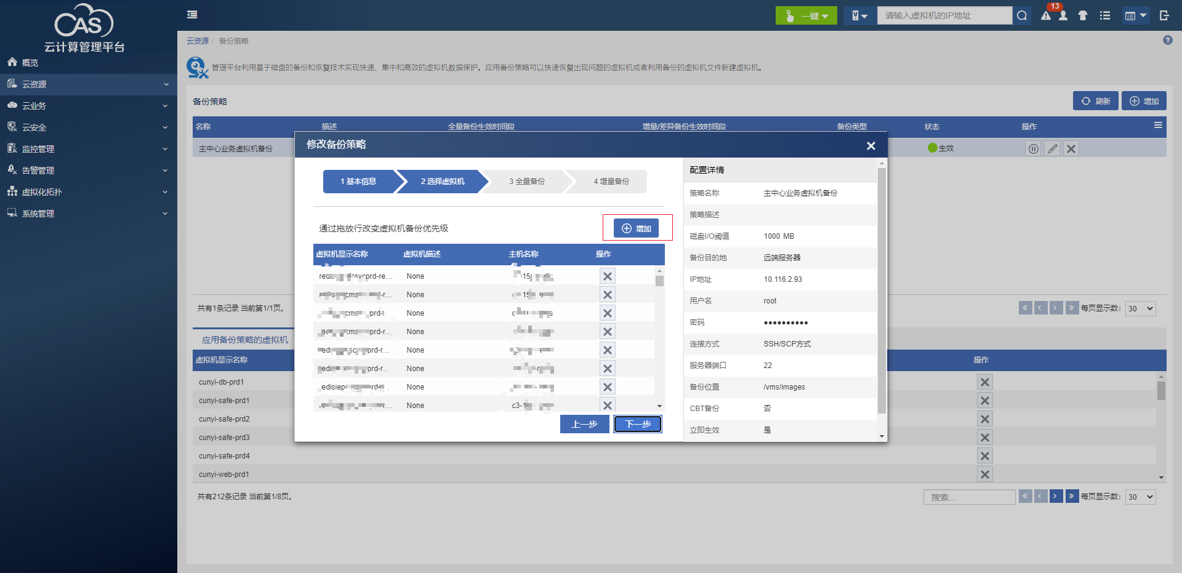Click the 增加 button above the backup policy table
Screen dimensions: 1182x573
[1144, 101]
